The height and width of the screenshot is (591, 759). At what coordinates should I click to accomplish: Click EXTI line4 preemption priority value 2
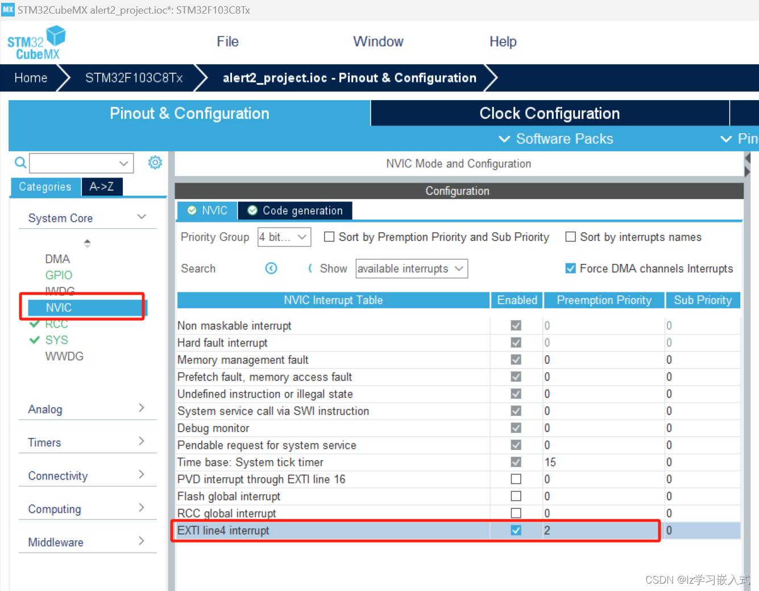604,530
